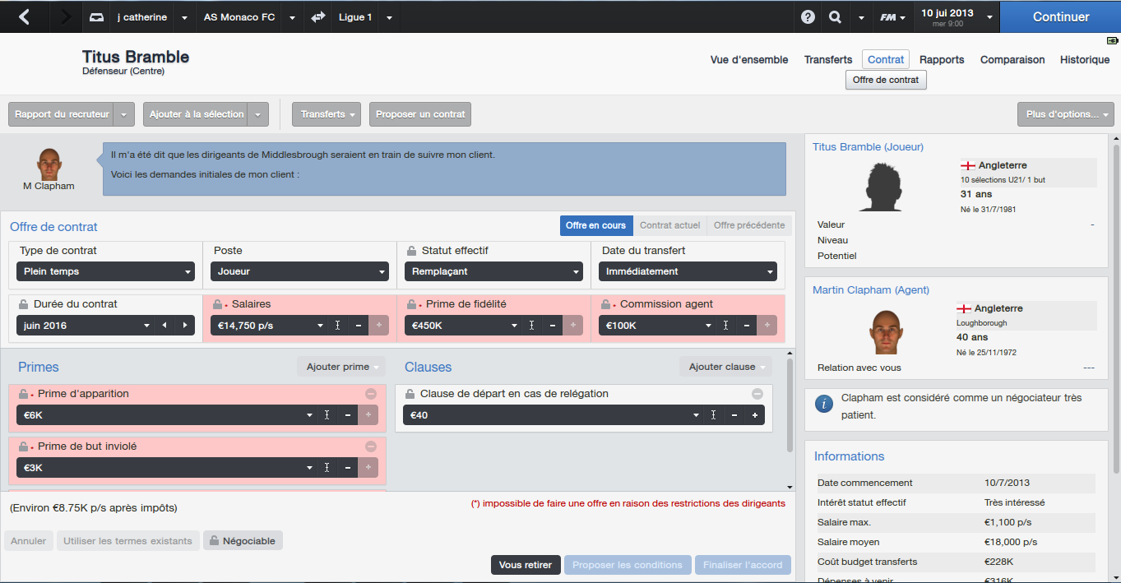Toggle the lock on Durée du contrat
This screenshot has height=583, width=1121.
coord(24,304)
